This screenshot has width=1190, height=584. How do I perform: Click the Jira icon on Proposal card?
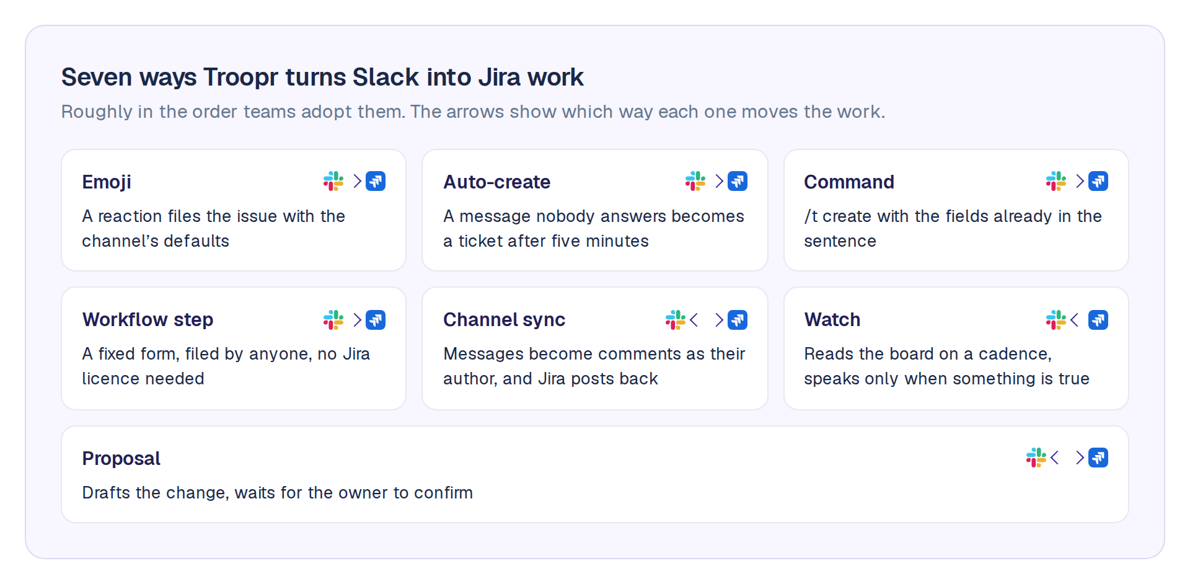pos(1098,458)
